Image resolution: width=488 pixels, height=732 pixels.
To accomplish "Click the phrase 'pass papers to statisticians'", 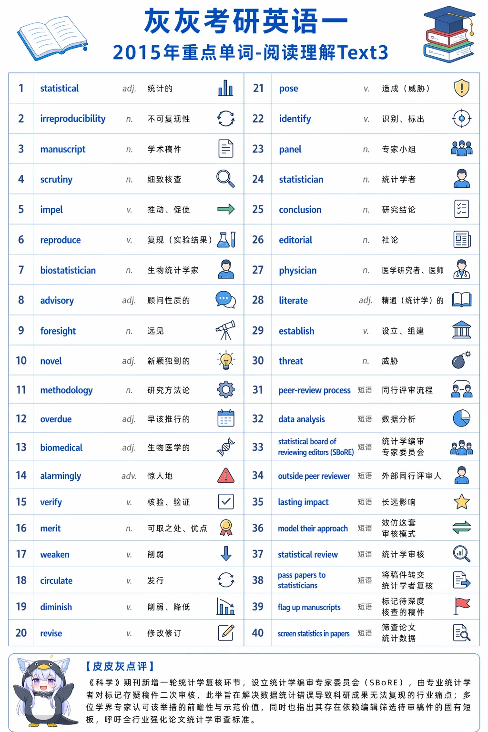I will (302, 580).
